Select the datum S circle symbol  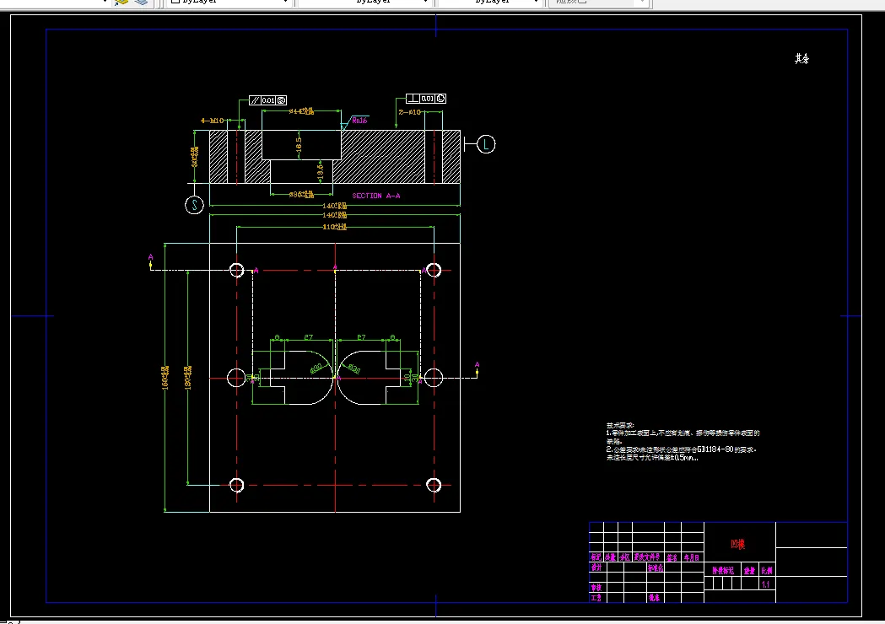(194, 205)
